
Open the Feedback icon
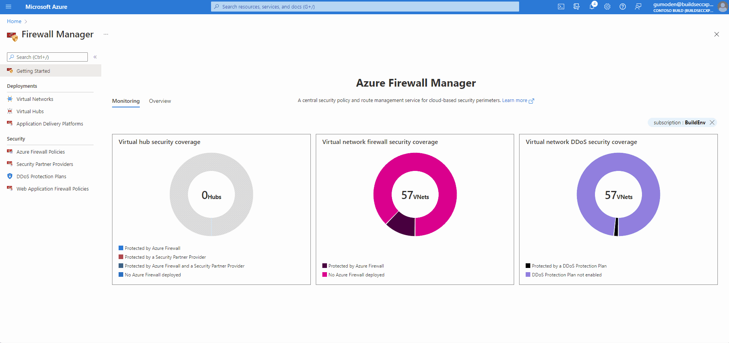pos(638,7)
